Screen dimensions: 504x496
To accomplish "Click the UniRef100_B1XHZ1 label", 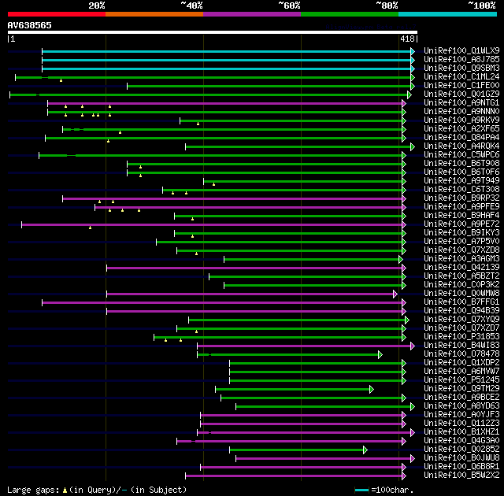I will click(461, 432).
